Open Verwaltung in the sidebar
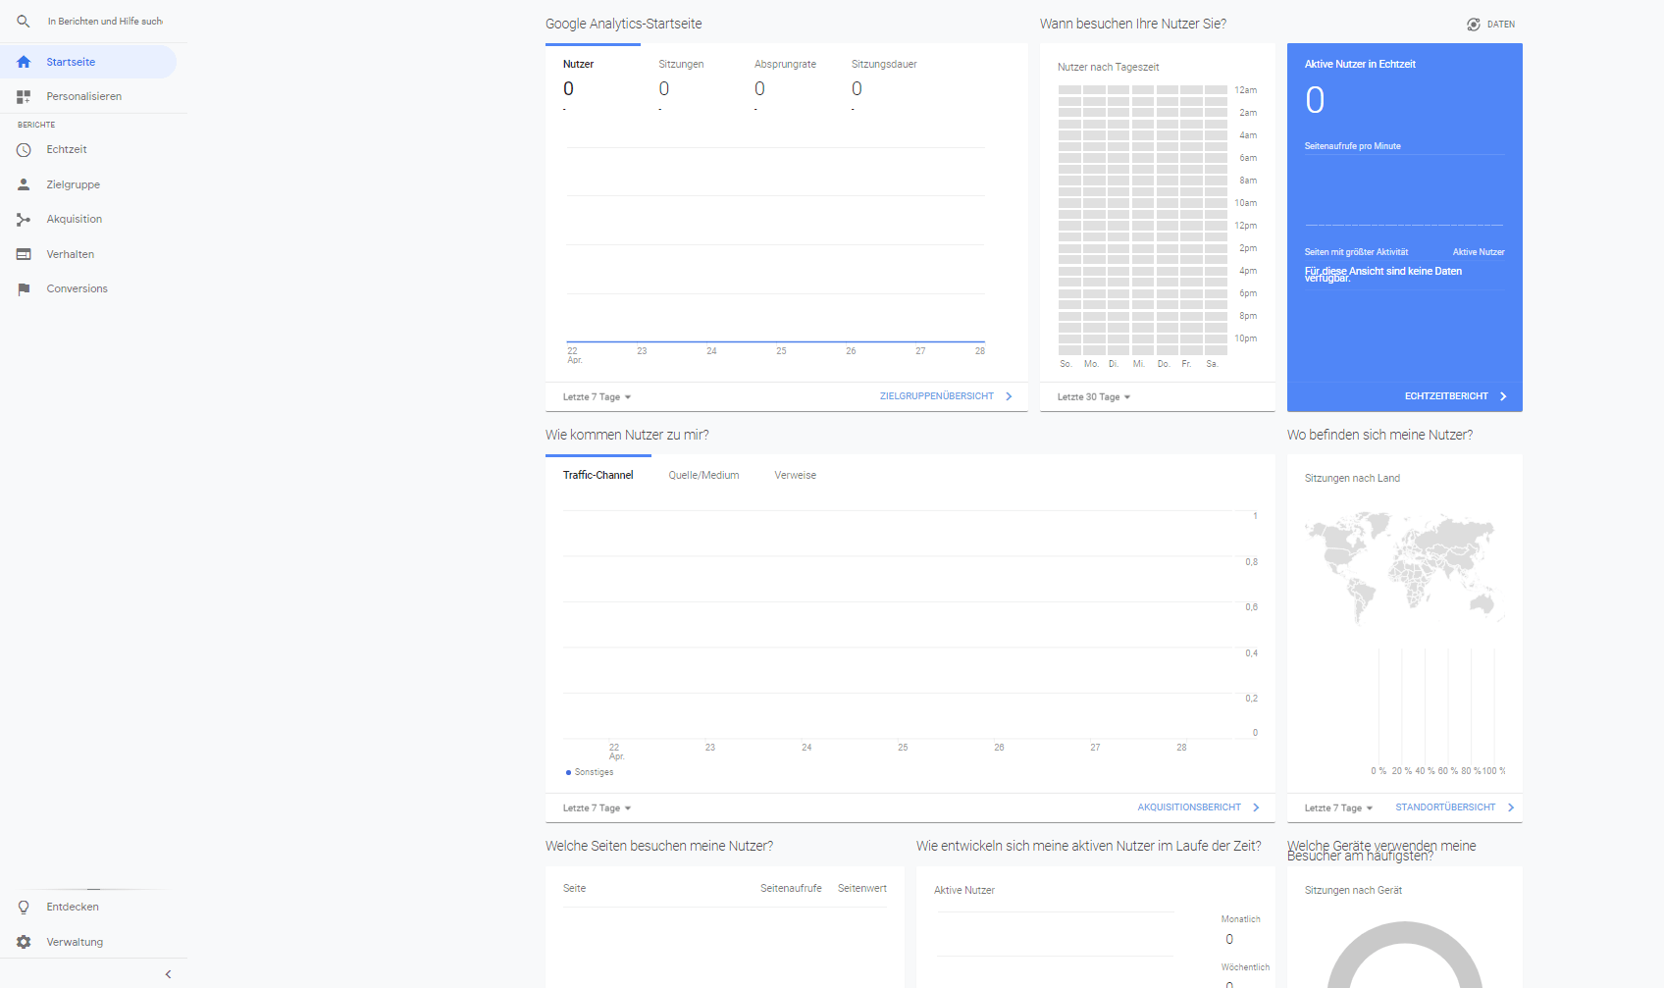Viewport: 1664px width, 988px height. tap(88, 942)
